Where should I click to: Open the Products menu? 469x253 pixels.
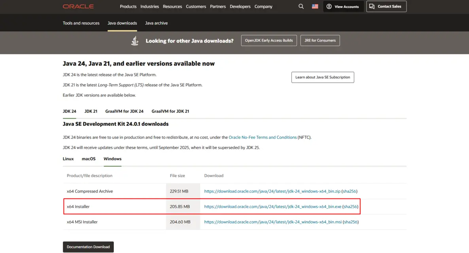pos(128,6)
